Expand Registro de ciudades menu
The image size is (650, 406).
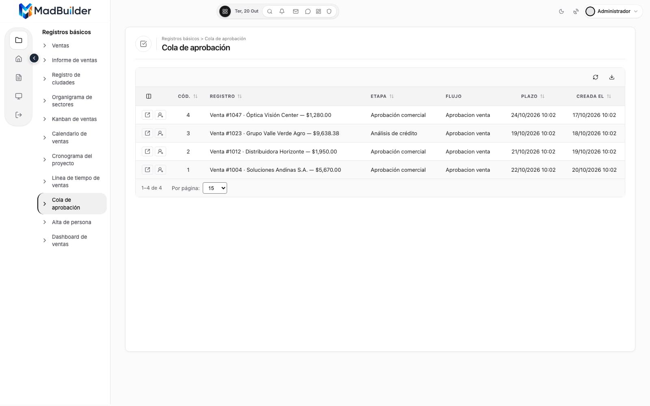72,79
